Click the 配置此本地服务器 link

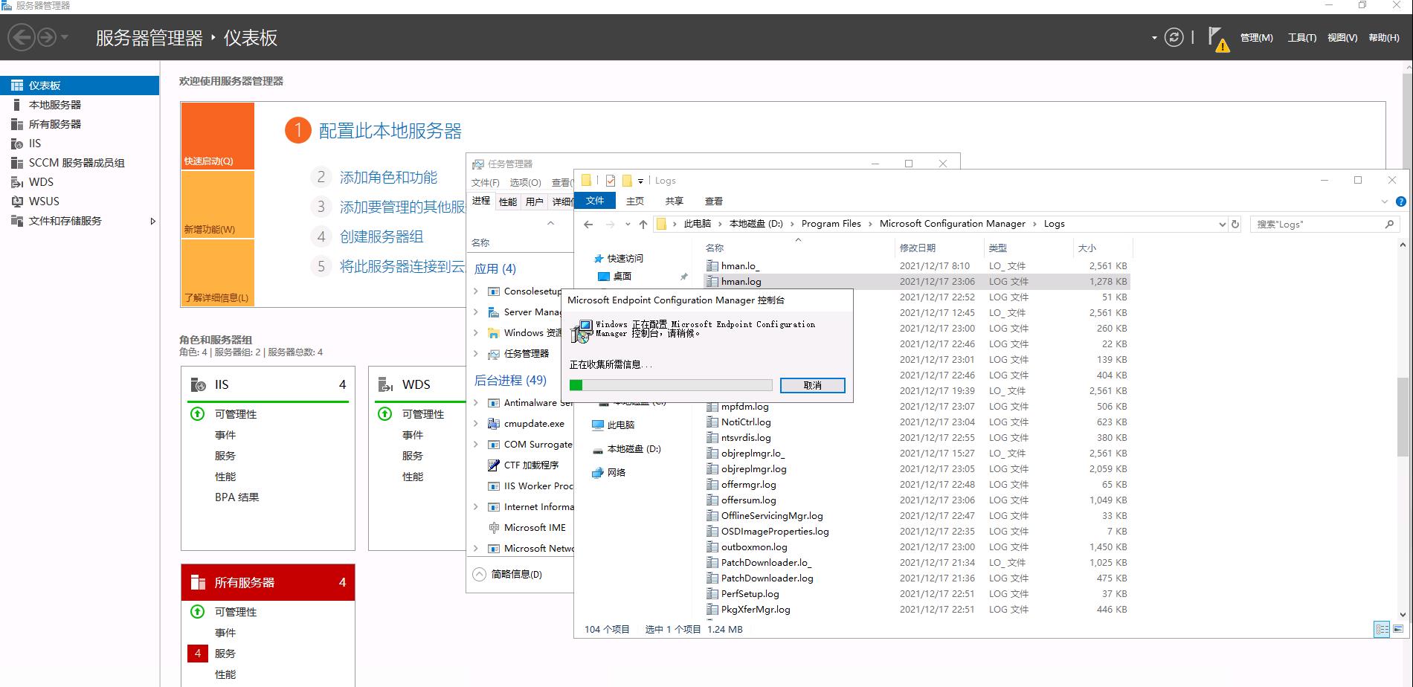390,131
